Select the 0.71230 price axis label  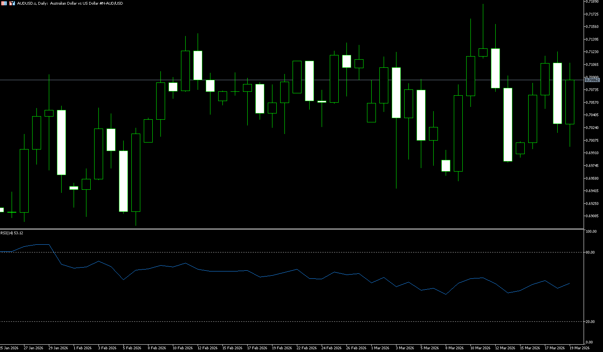(592, 52)
